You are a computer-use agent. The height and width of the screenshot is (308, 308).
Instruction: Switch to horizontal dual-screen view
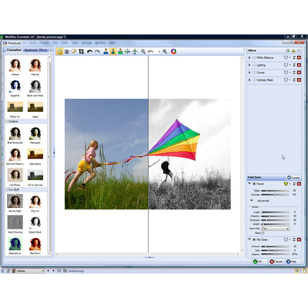[134, 51]
